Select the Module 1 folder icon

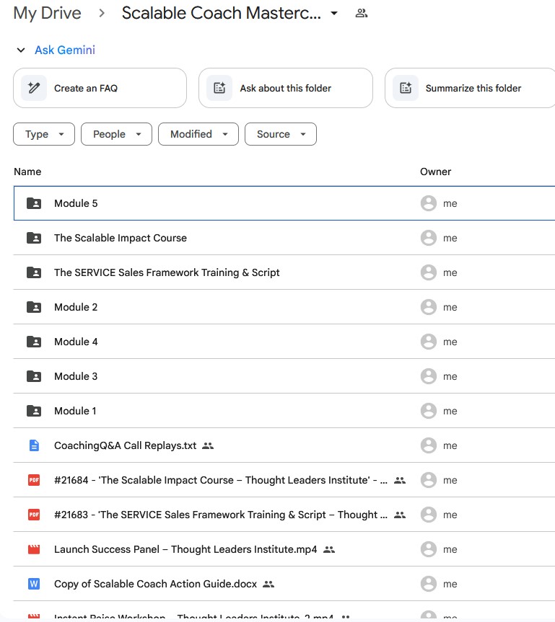pos(34,411)
